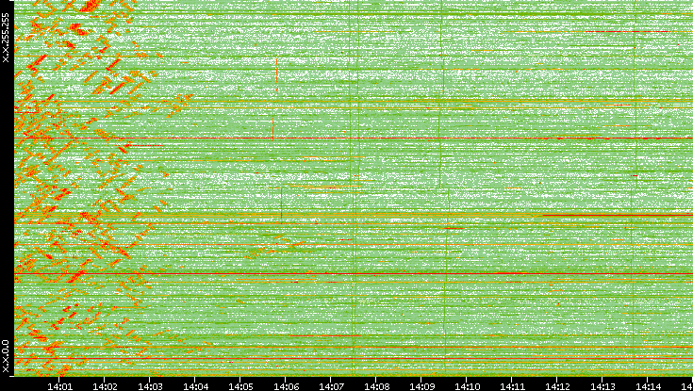Select the 14:11 time axis label

tap(512, 386)
